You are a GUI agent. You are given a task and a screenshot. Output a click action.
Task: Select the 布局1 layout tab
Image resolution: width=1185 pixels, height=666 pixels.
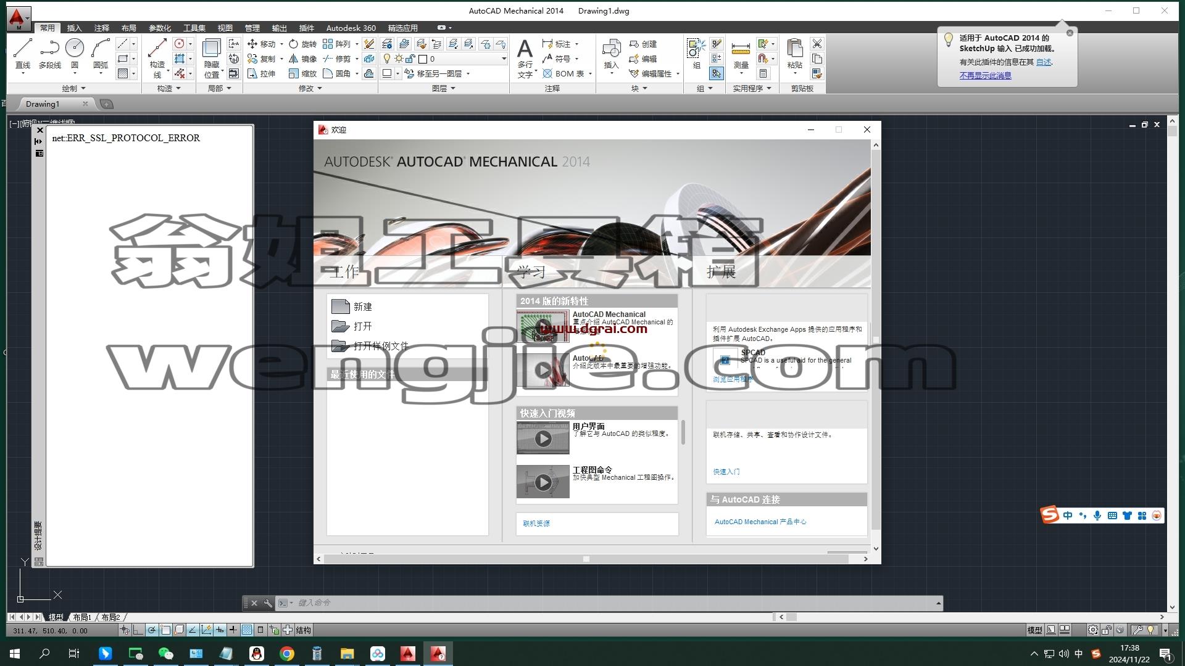(x=82, y=617)
